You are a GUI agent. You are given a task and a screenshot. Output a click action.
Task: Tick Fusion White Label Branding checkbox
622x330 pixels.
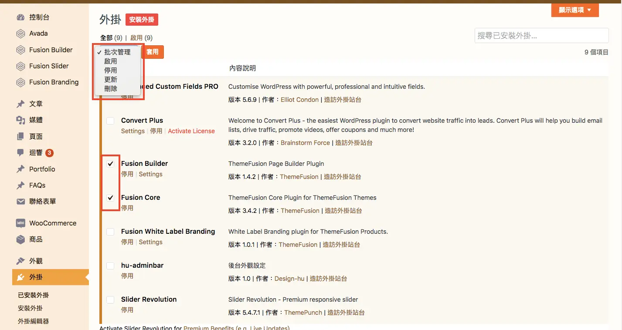(x=111, y=232)
